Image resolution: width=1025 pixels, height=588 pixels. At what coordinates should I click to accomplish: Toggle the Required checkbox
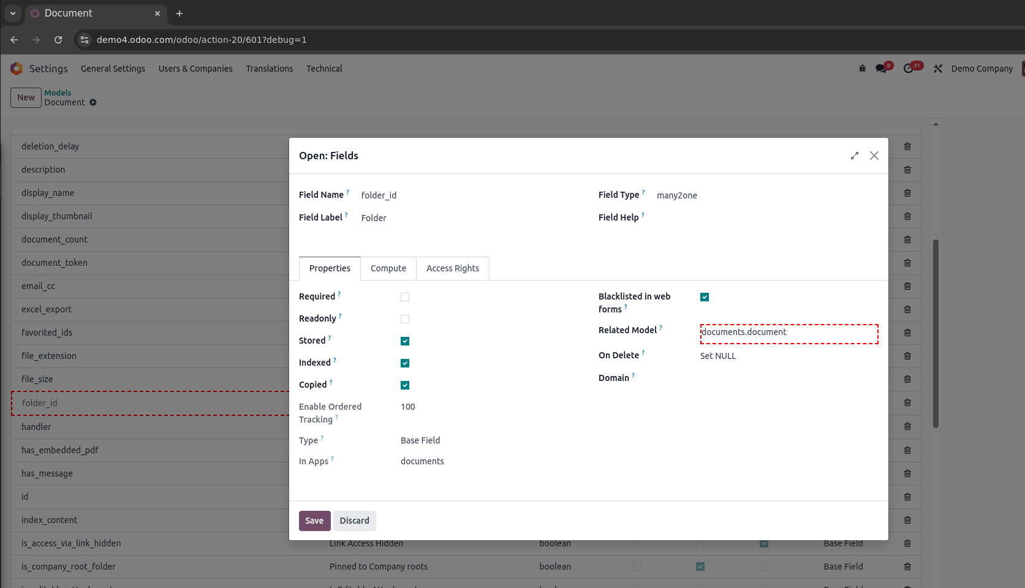[x=405, y=297]
